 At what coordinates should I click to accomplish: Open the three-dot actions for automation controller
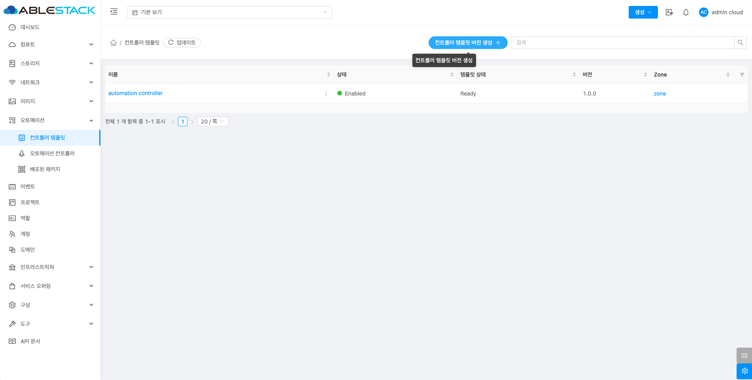(x=326, y=94)
